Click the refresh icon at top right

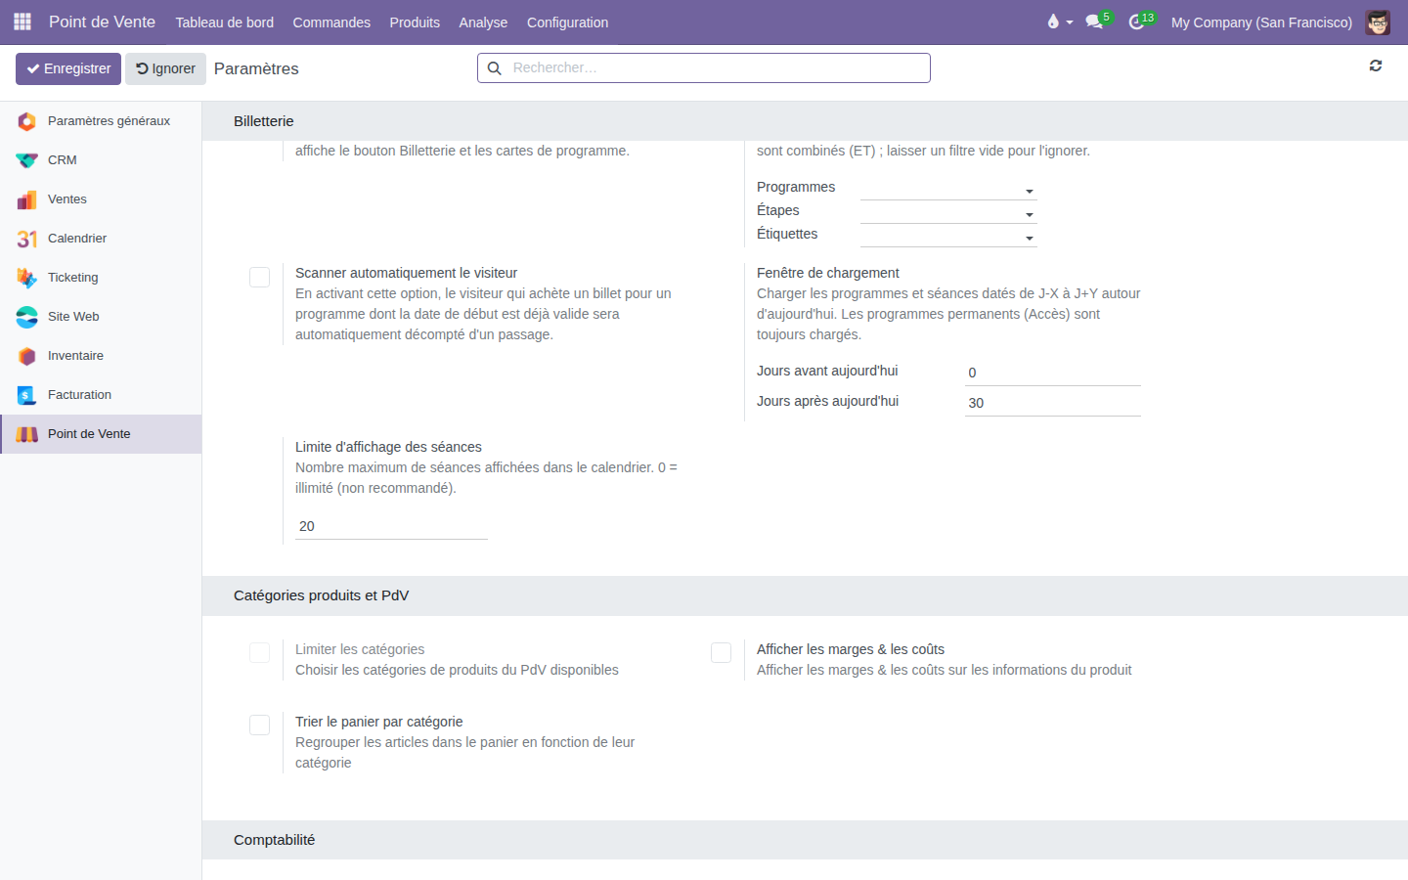[1376, 66]
